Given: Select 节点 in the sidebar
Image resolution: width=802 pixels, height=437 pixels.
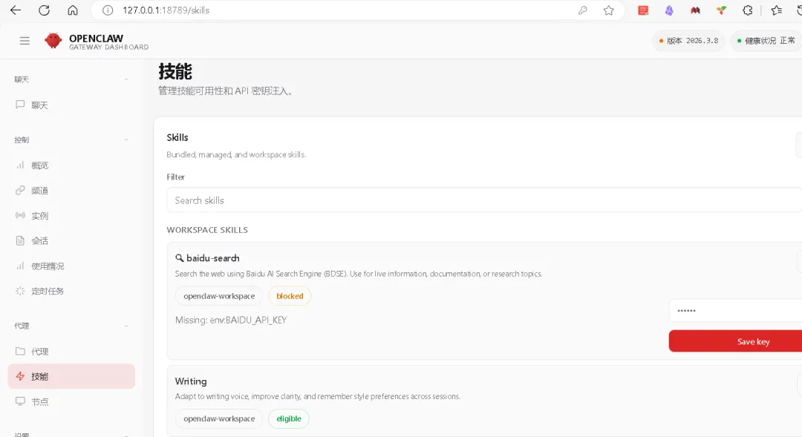Looking at the screenshot, I should point(39,401).
